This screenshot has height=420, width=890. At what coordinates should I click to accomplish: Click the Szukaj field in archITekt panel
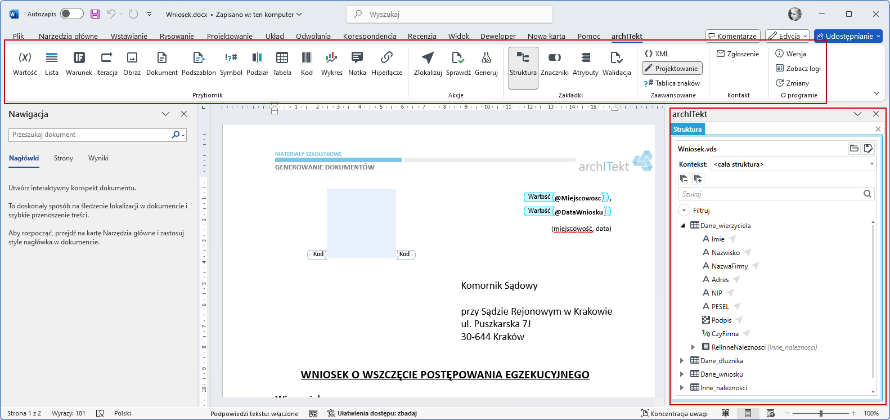(776, 194)
